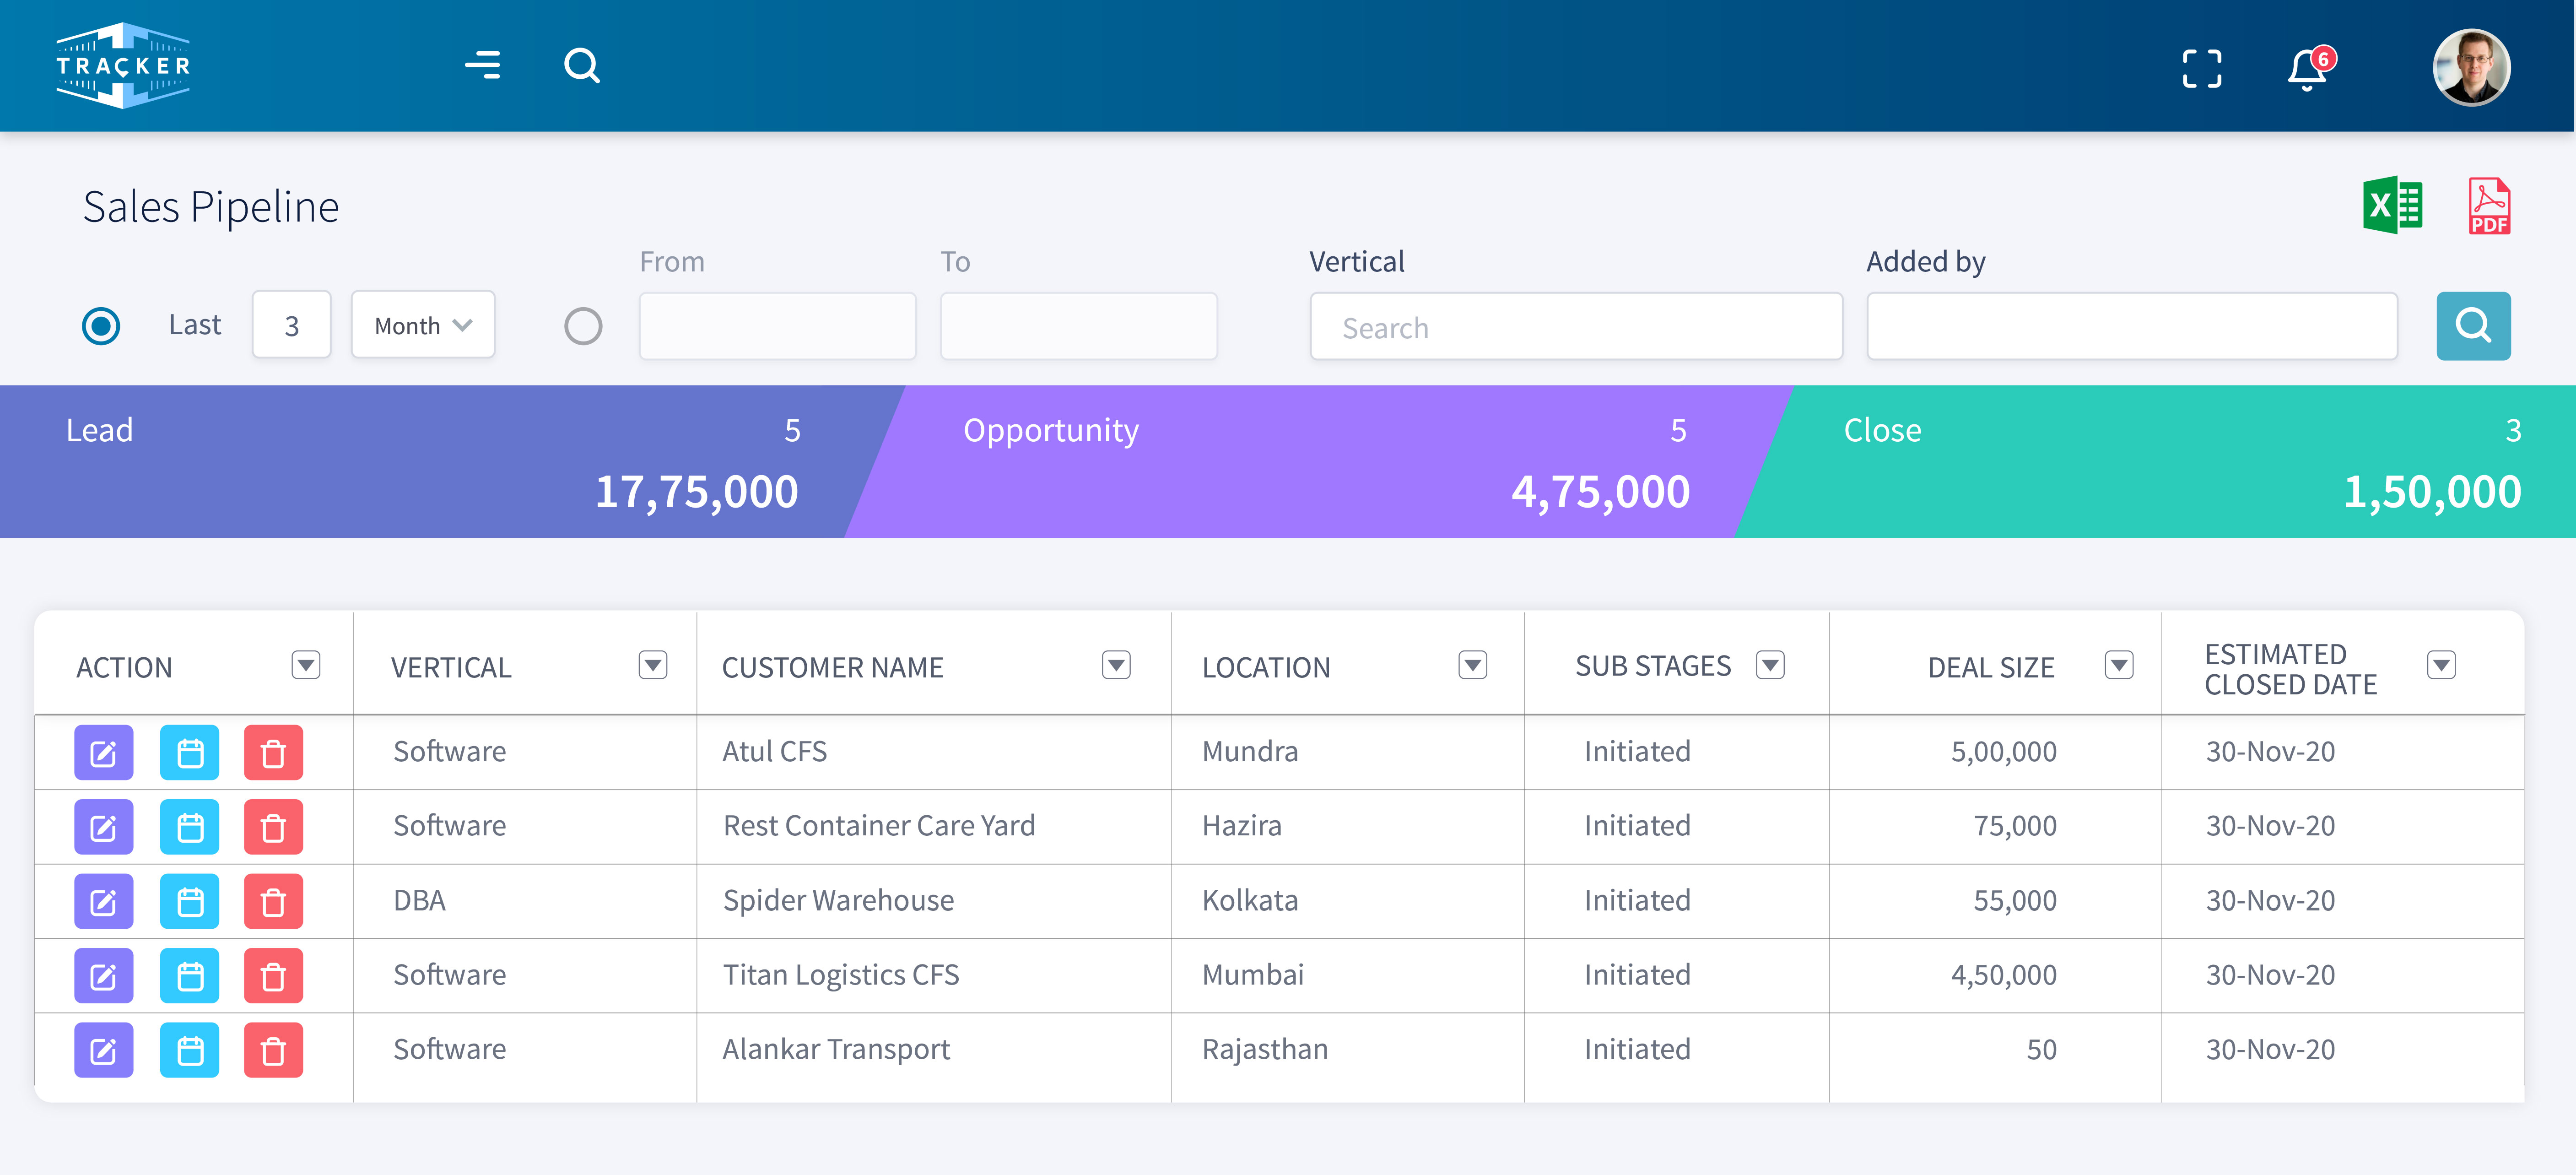Open the Month period dropdown
Image resolution: width=2576 pixels, height=1175 pixels.
(x=423, y=325)
